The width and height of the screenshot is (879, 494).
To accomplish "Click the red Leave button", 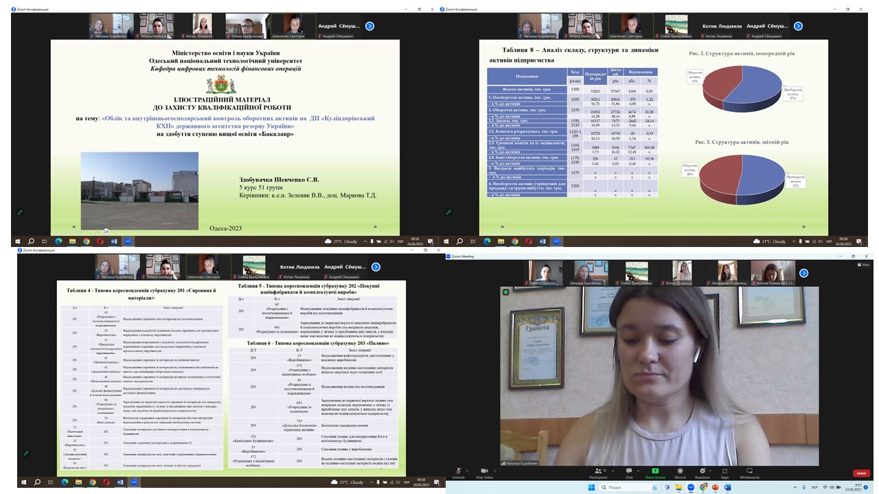I will (x=860, y=473).
